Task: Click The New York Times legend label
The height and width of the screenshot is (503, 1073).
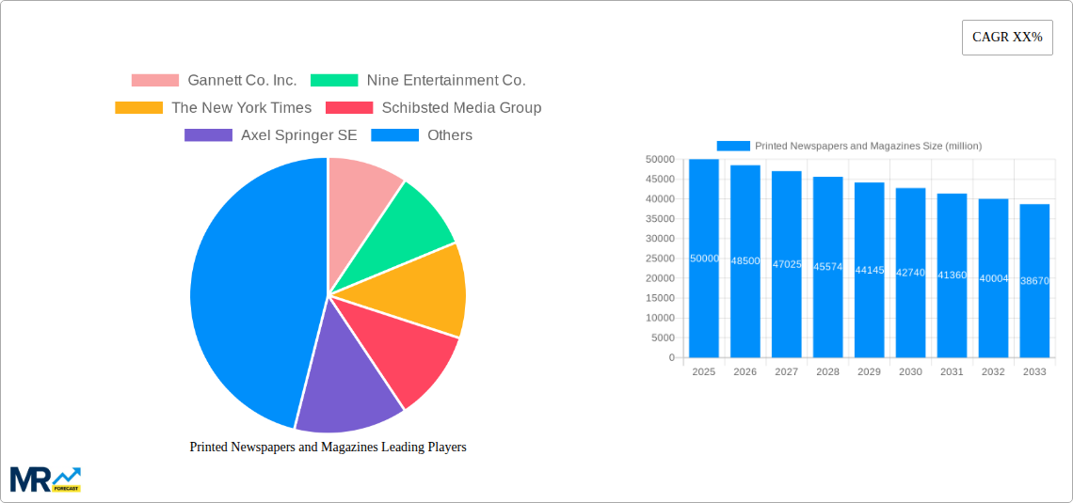Action: [x=242, y=108]
